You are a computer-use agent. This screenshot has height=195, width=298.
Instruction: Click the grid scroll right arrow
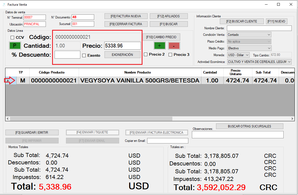pyautogui.click(x=292, y=119)
